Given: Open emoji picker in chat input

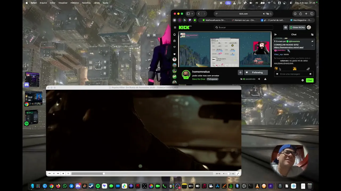Looking at the screenshot, I should click(x=310, y=74).
